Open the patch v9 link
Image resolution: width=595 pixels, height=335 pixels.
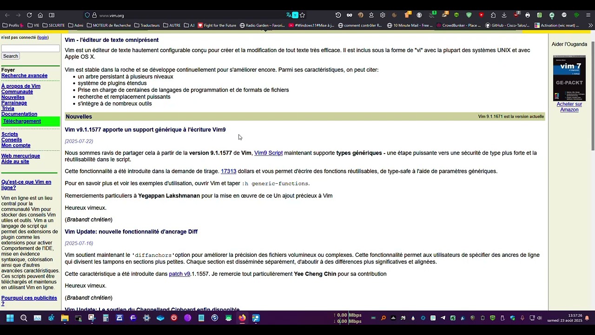[x=179, y=274]
